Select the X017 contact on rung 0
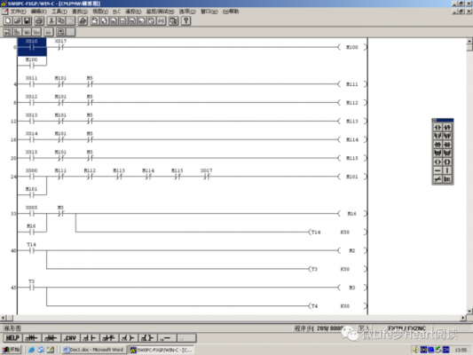Viewport: 473px width, 355px height. click(x=60, y=44)
